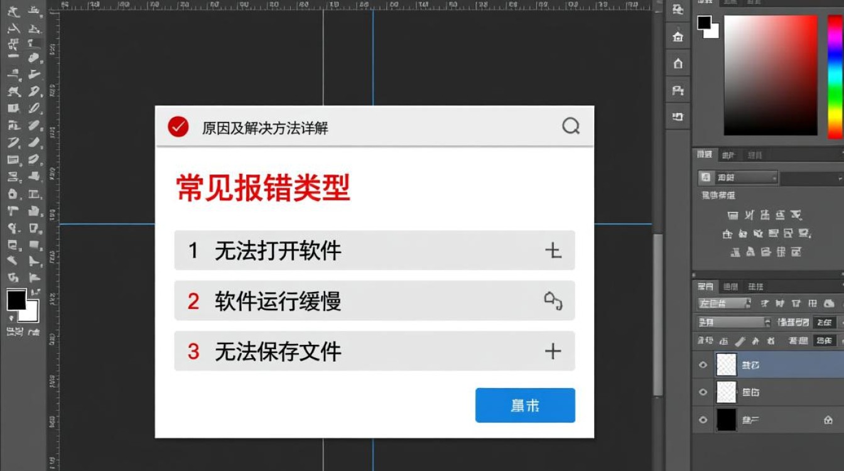844x471 pixels.
Task: Click the plus icon next to 无法保存文件
Action: [x=552, y=351]
